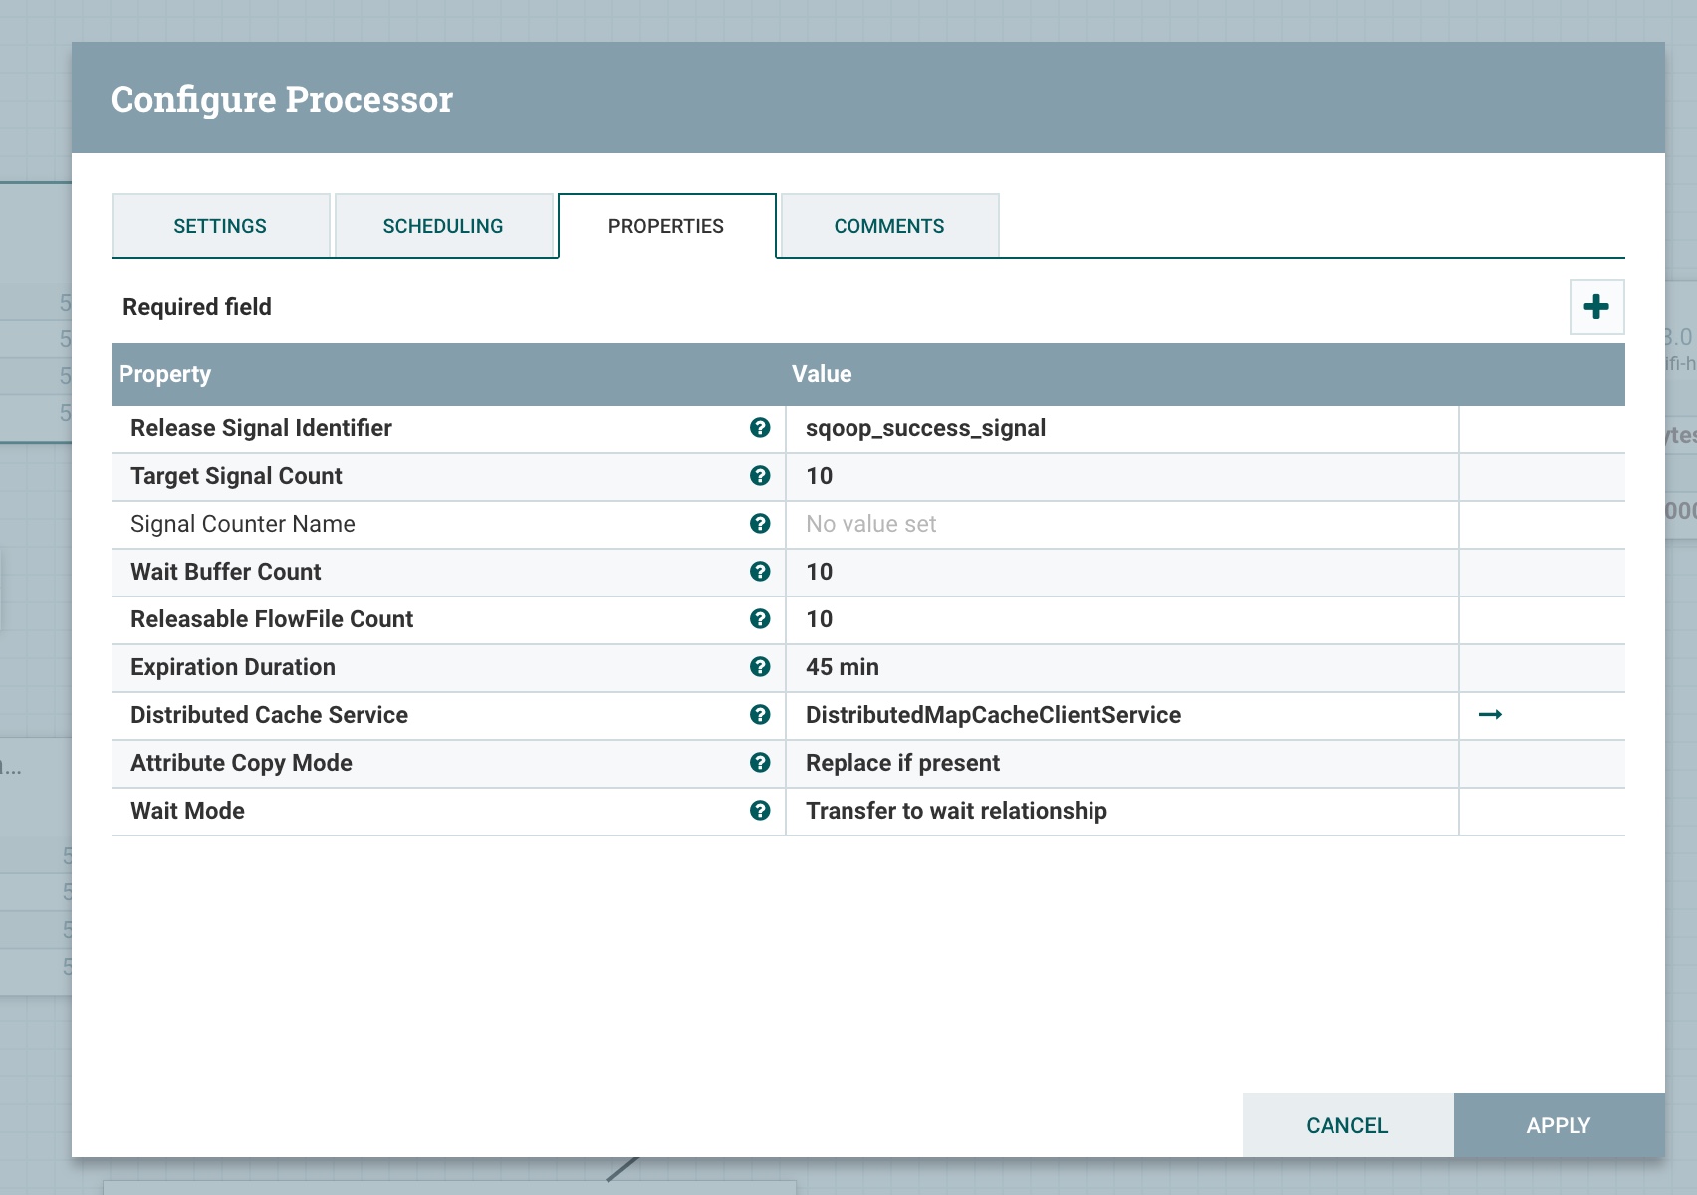Open the add new property plus icon
Screen dimensions: 1697x1195
pos(1597,306)
